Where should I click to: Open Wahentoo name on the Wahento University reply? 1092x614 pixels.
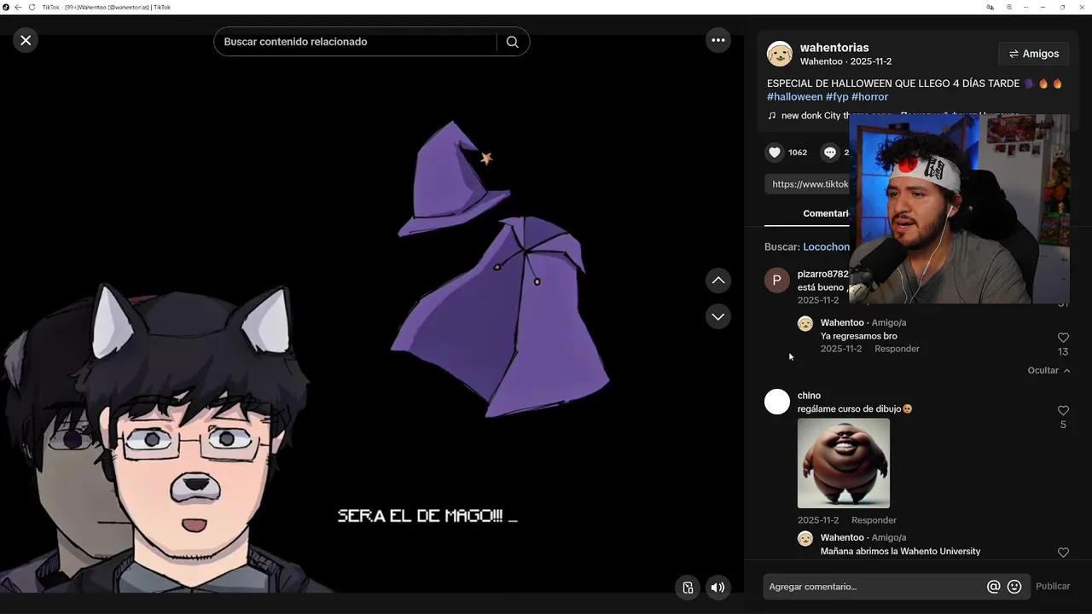click(x=842, y=537)
